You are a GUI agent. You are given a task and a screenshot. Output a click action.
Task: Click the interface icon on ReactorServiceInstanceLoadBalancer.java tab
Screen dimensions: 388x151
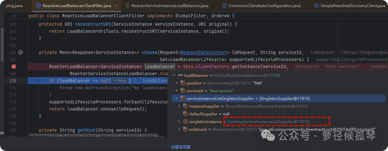click(x=128, y=5)
